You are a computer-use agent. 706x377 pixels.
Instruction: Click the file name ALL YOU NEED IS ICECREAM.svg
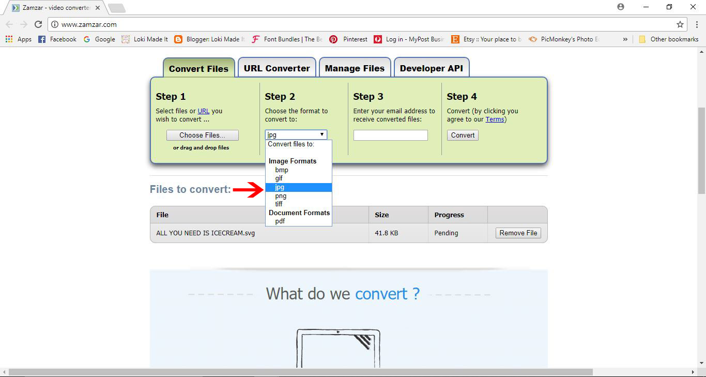click(x=205, y=233)
